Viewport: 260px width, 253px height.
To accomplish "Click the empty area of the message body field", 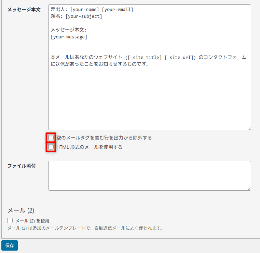I will (149, 99).
